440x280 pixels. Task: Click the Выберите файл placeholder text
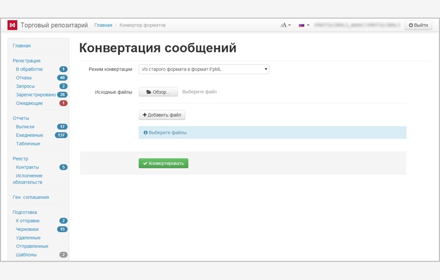tap(199, 92)
